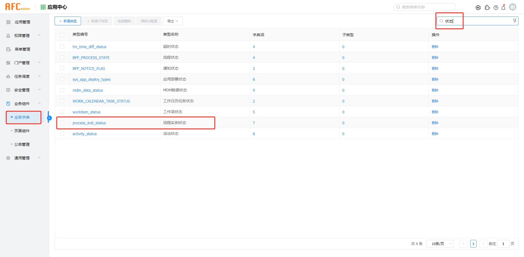Select the header checkbox to choose all rows
This screenshot has height=257, width=524.
(62, 35)
